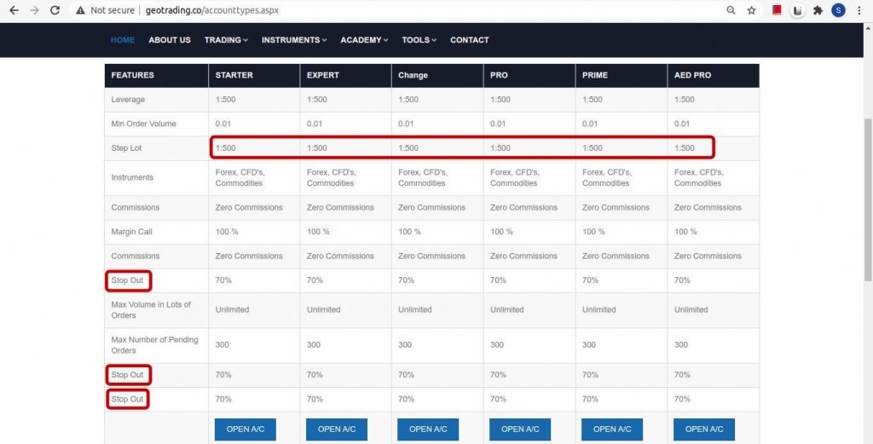Click the AED PRO Margin Call 100 %
Image resolution: width=873 pixels, height=444 pixels.
pyautogui.click(x=685, y=232)
